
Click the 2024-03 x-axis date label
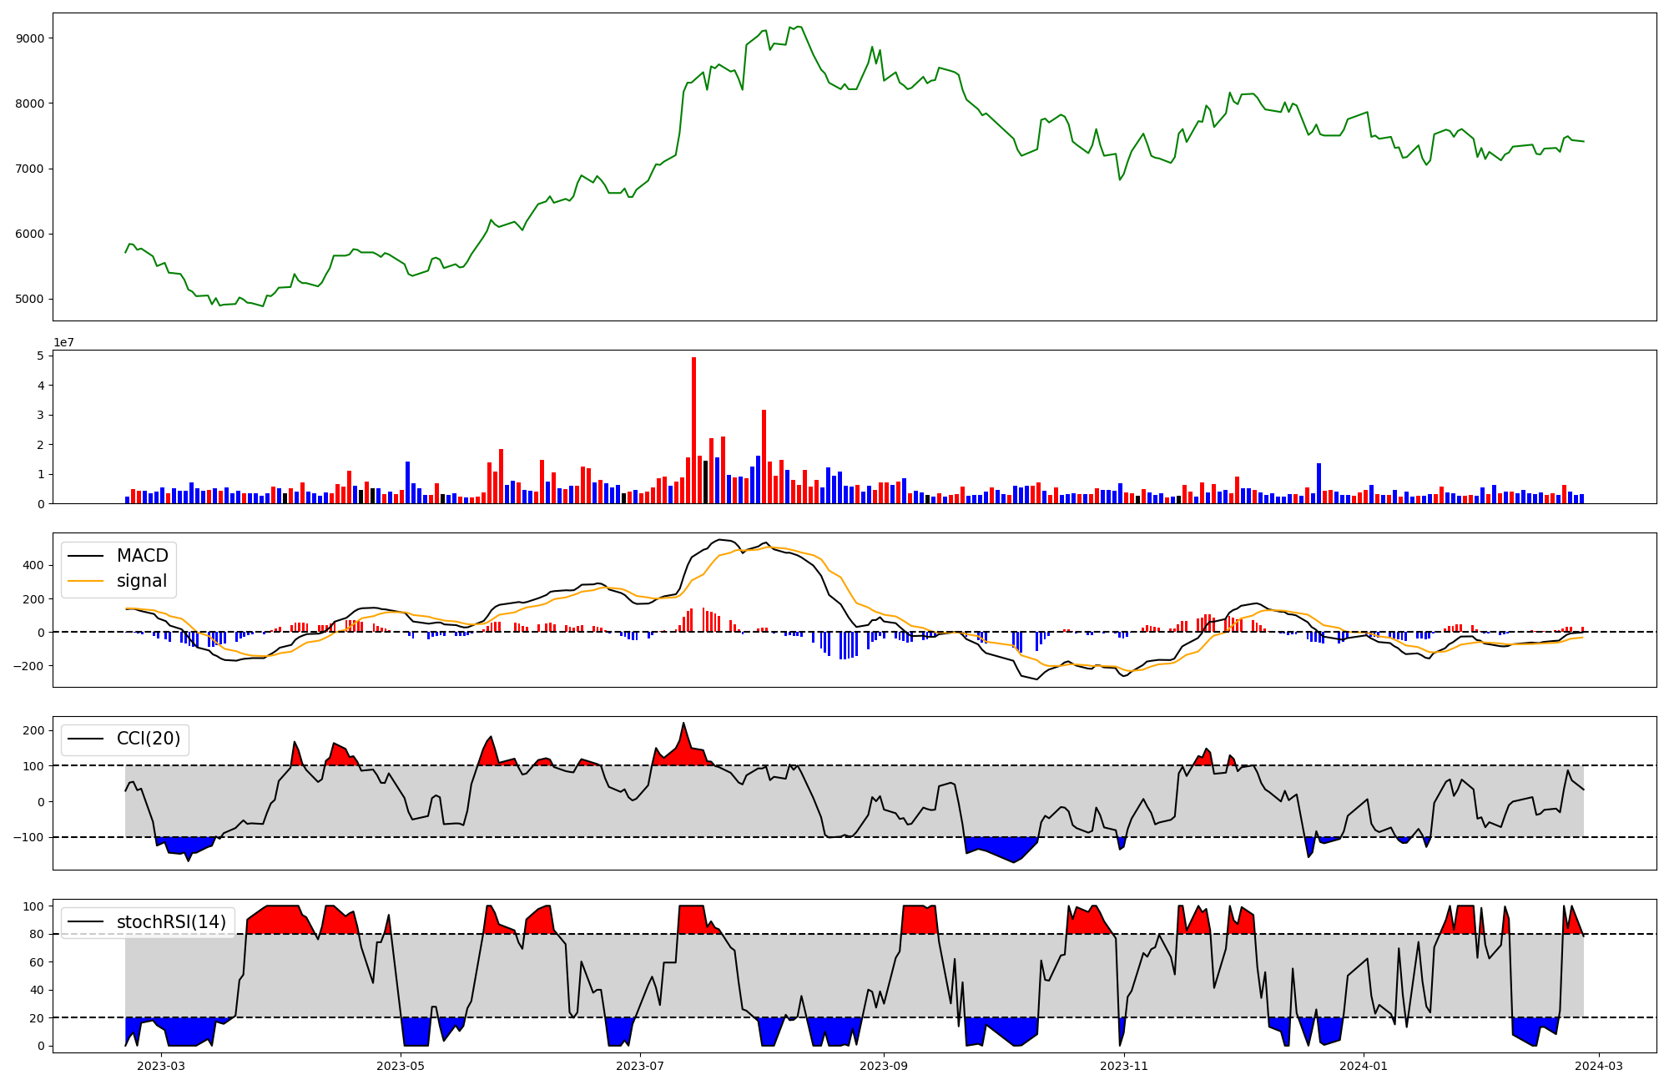point(1599,1066)
